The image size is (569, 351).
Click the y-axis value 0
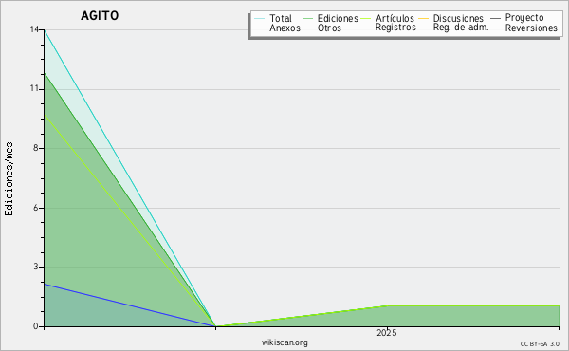point(36,326)
